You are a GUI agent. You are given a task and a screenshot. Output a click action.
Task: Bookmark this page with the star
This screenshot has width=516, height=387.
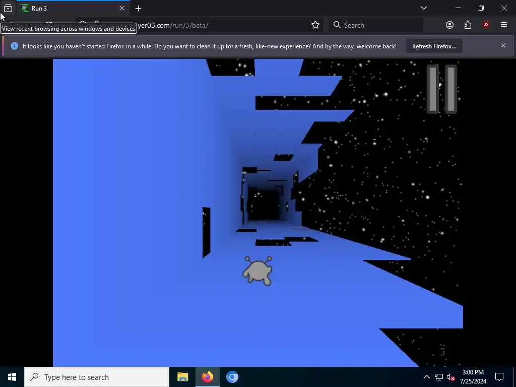315,25
